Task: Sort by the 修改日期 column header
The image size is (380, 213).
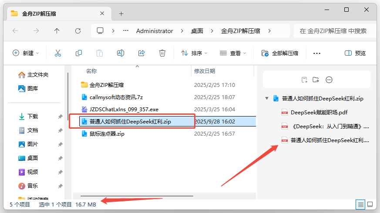Action: (205, 71)
